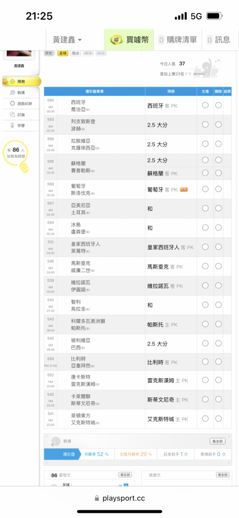
Task: Expand the 黃建鑫 username dropdown
Action: [67, 40]
